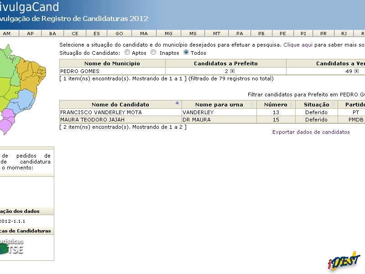Select the Inaptos radio button

(x=153, y=53)
